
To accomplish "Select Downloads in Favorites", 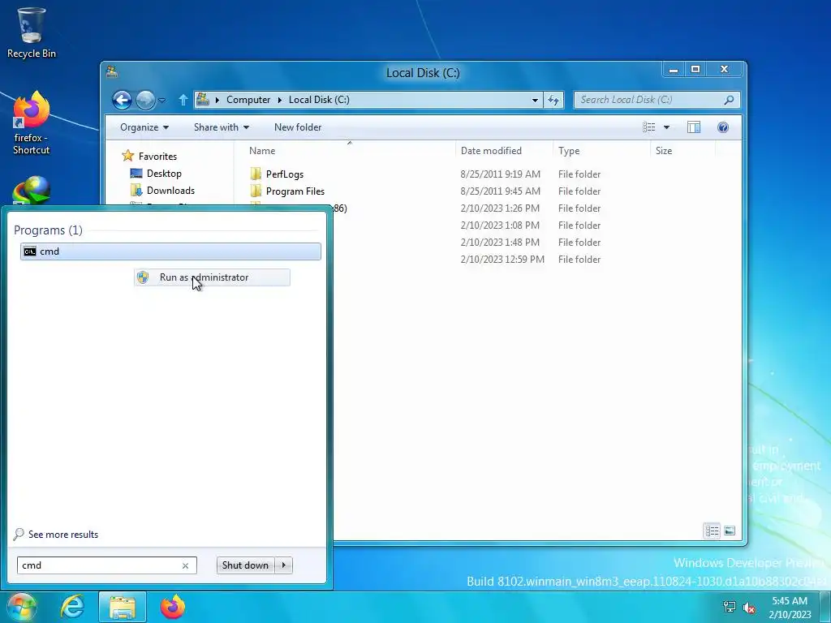I will tap(170, 190).
